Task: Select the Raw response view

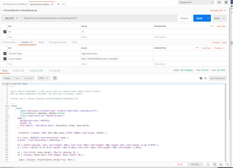Action: [x=17, y=78]
